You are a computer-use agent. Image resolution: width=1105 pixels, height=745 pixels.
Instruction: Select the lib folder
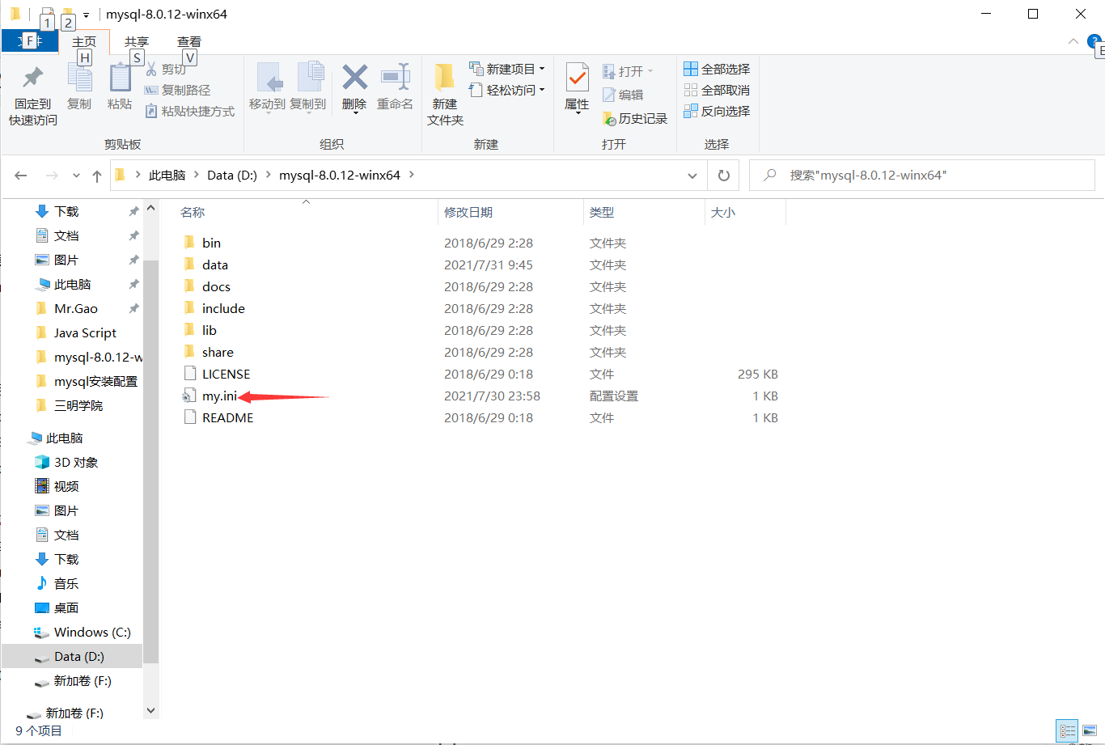(x=210, y=330)
